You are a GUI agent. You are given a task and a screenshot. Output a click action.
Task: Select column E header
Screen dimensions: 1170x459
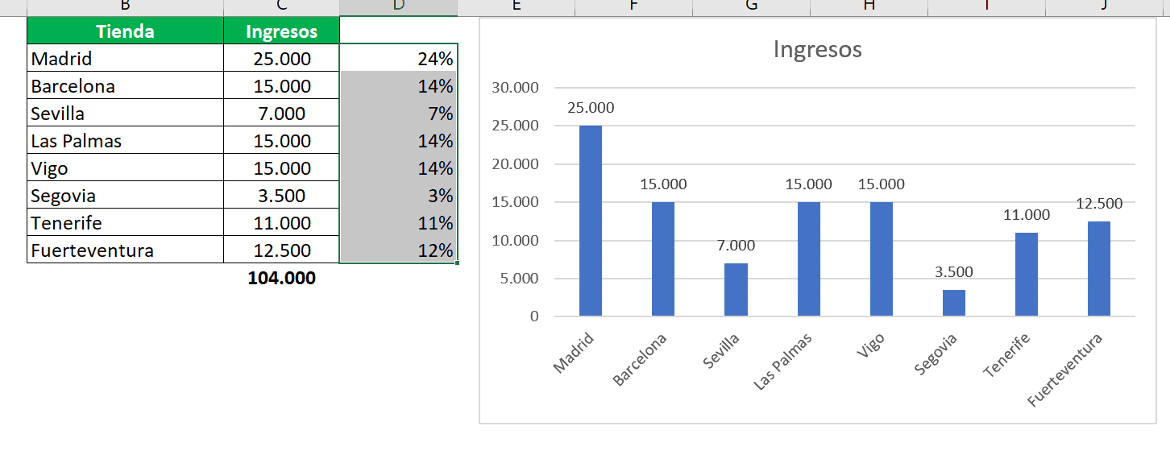click(x=517, y=7)
